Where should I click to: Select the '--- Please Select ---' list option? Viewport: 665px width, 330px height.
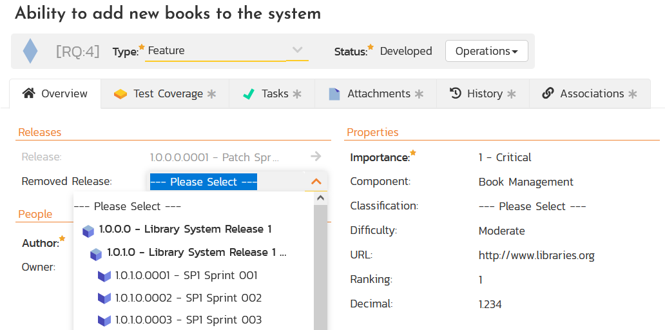[x=128, y=206]
